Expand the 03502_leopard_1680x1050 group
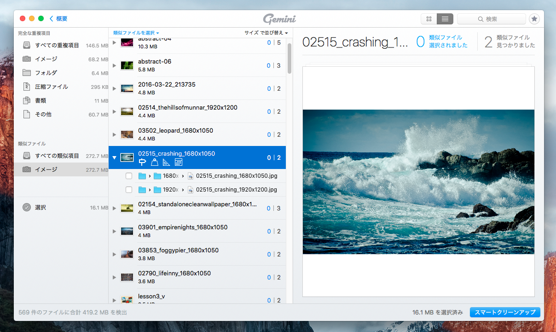Image resolution: width=556 pixels, height=332 pixels. [x=115, y=134]
